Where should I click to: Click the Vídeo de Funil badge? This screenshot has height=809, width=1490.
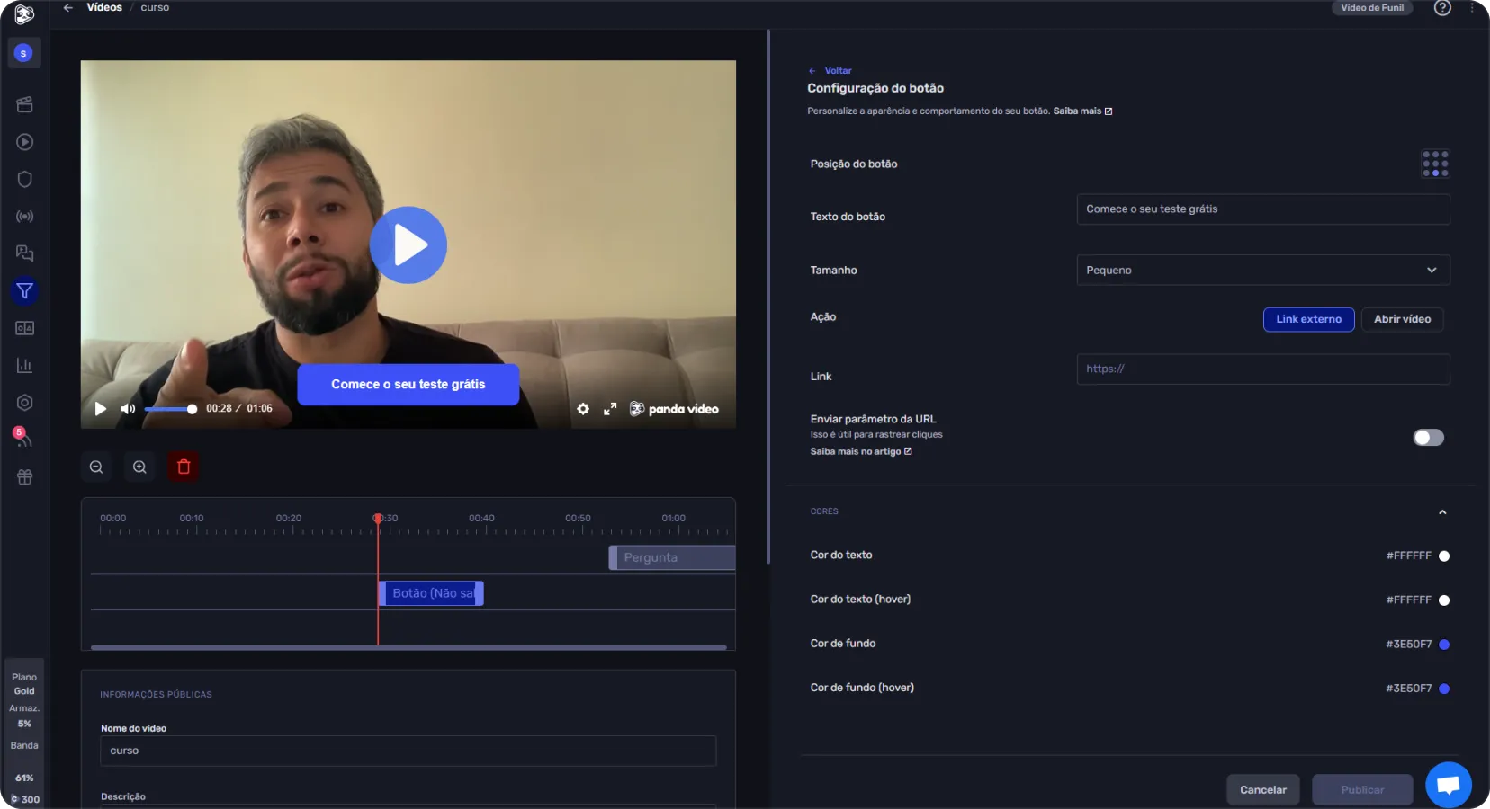tap(1371, 8)
